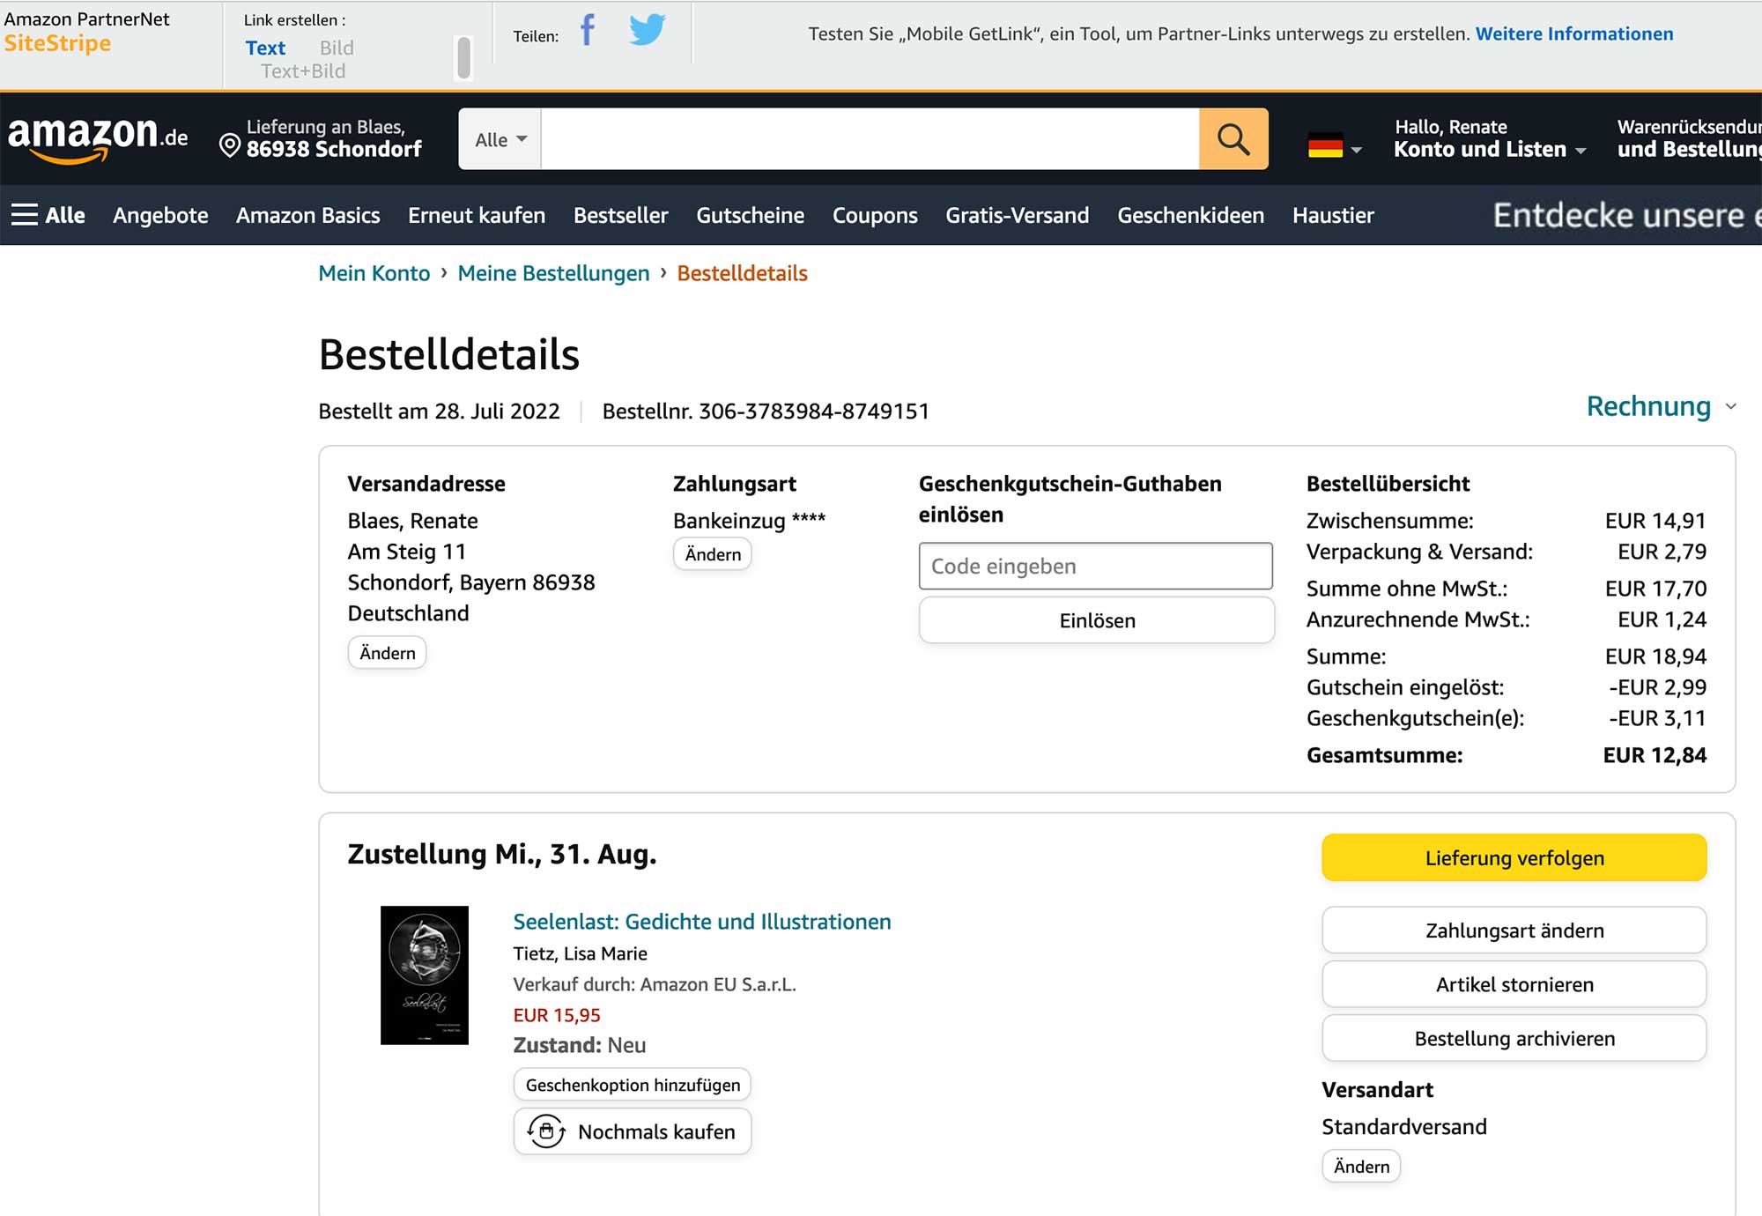
Task: Click the Nochmals kaufen cart icon
Action: click(546, 1131)
